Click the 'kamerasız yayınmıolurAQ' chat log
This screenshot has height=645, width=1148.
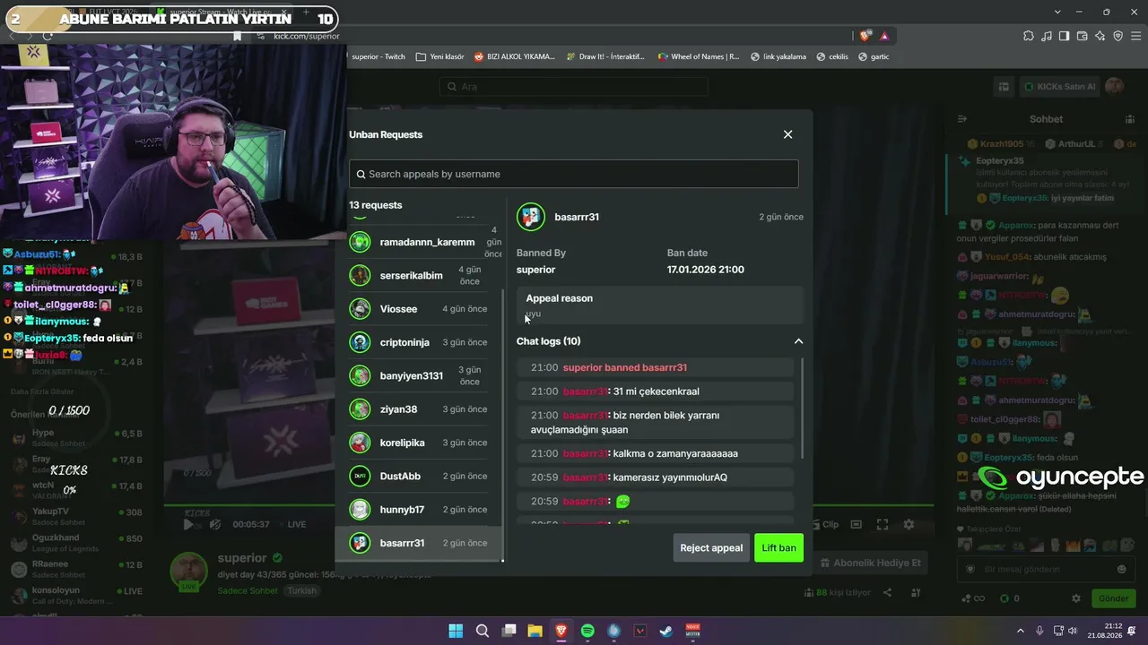tap(656, 477)
